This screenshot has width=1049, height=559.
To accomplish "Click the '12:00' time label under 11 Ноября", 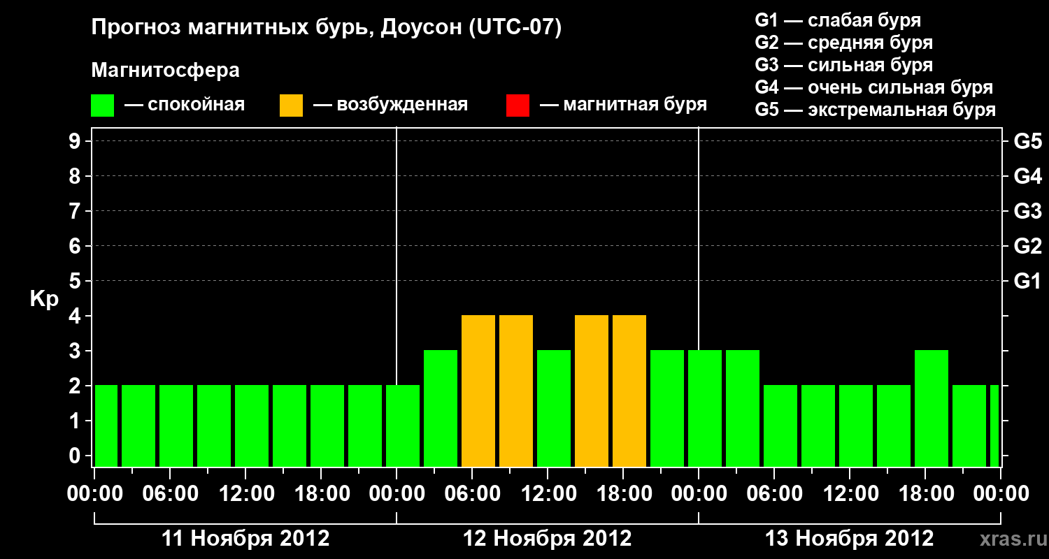I will [x=247, y=494].
